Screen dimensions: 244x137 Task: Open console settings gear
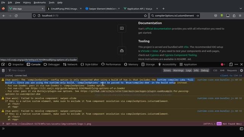[x=241, y=70]
